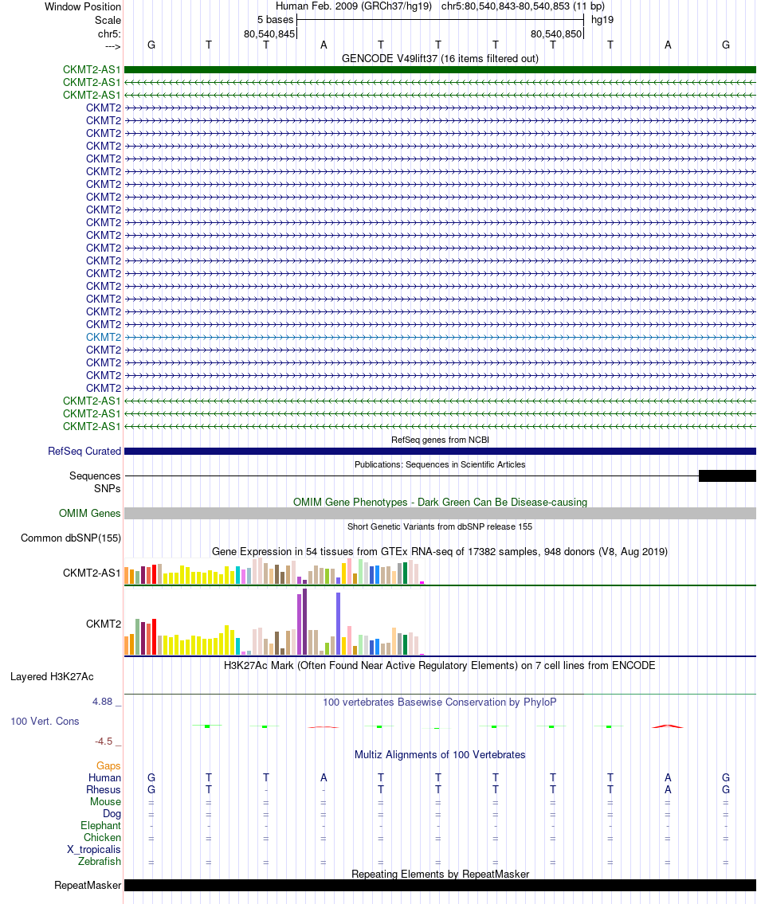
Task: Click the tall blue bar in CKMT2 GTEx chart
Action: tap(338, 624)
